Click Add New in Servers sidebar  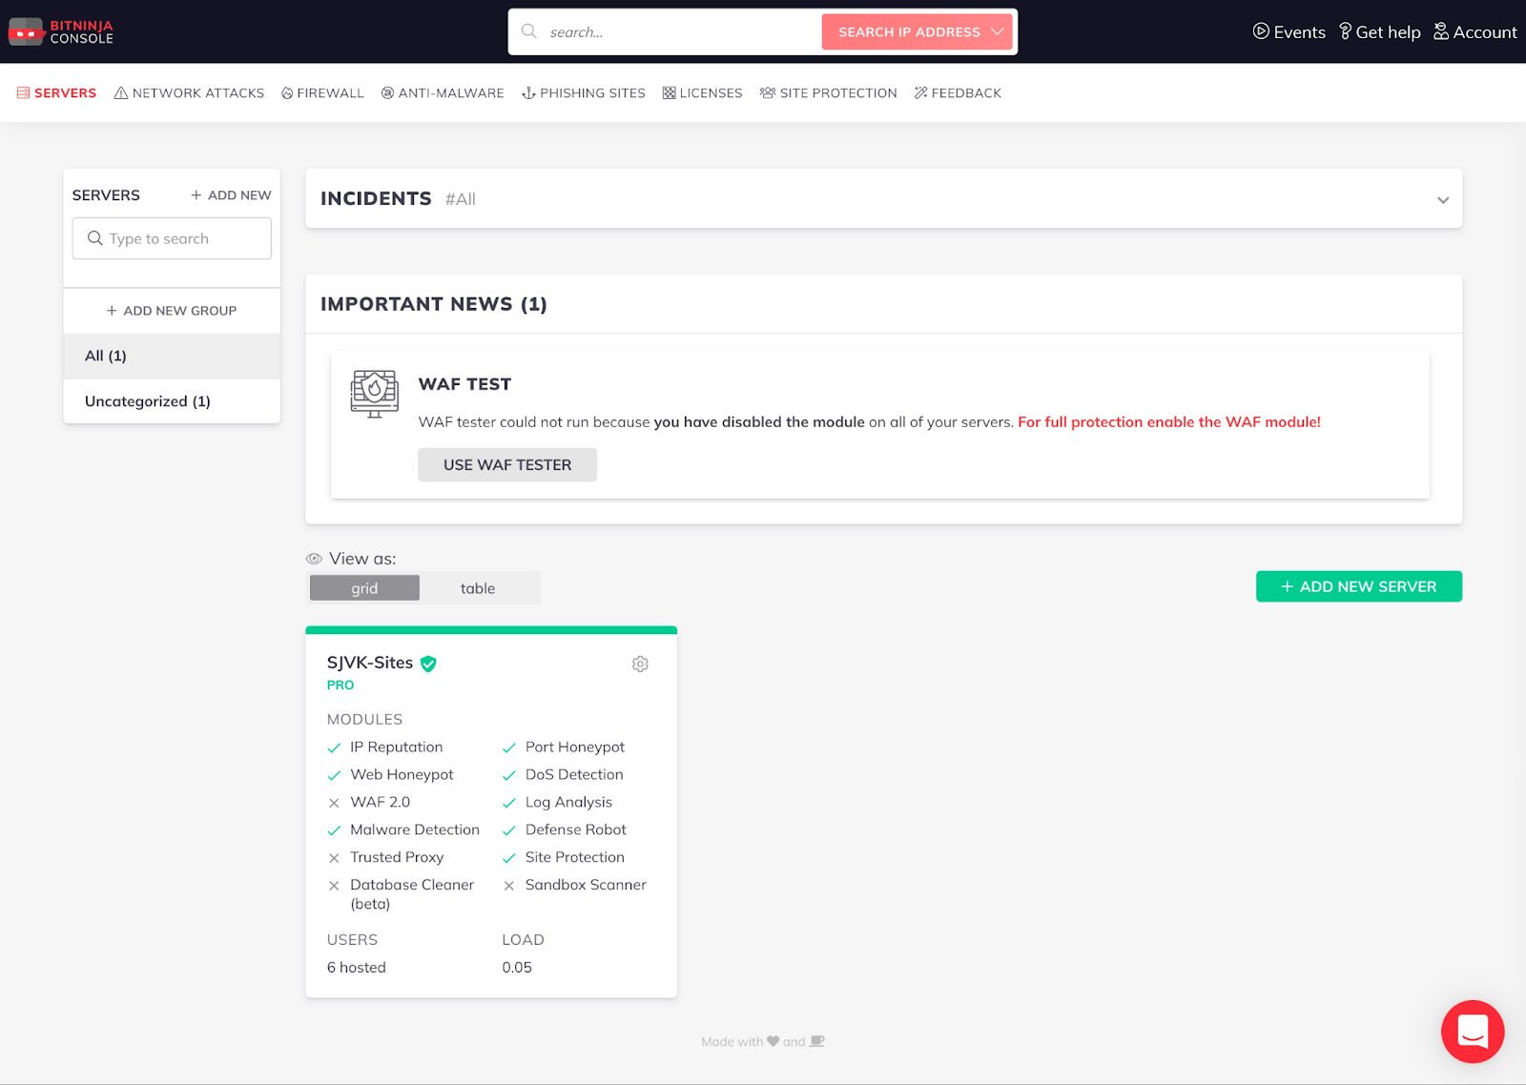[x=231, y=194]
